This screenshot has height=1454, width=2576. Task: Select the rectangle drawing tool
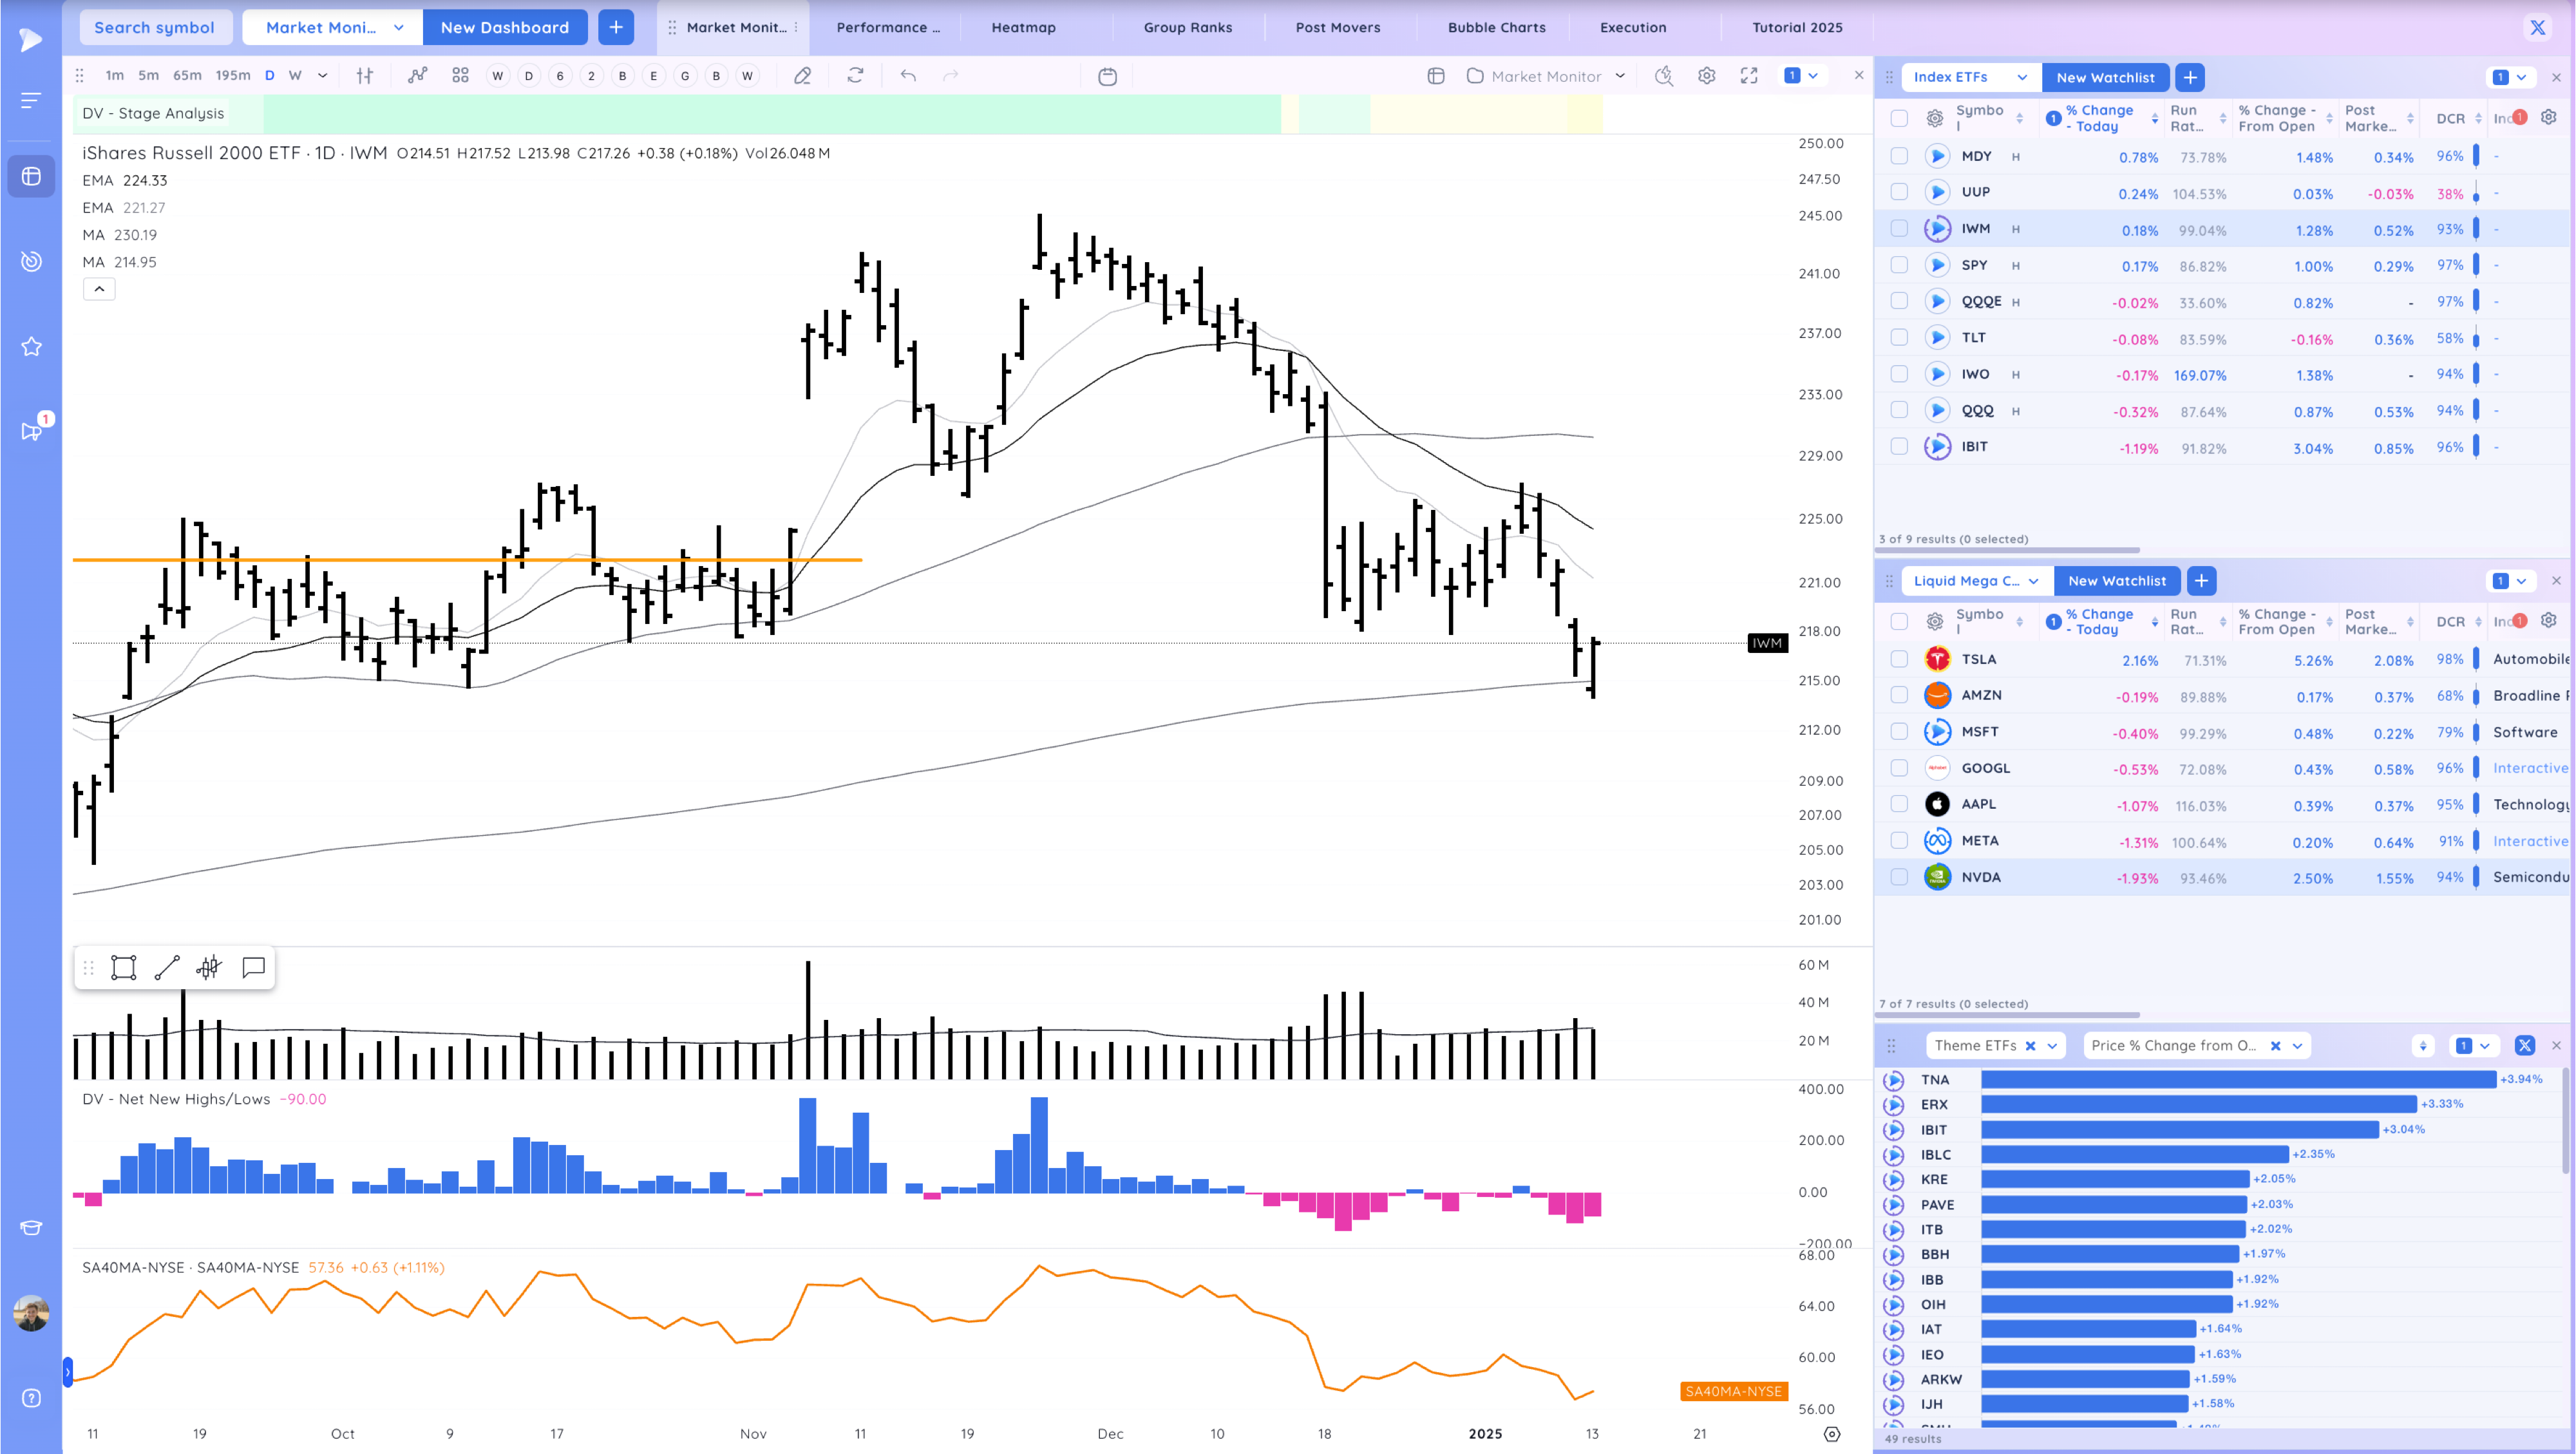(x=124, y=967)
